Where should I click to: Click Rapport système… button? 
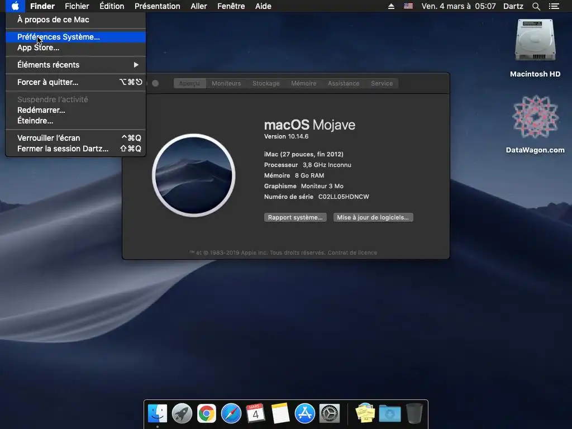click(295, 217)
